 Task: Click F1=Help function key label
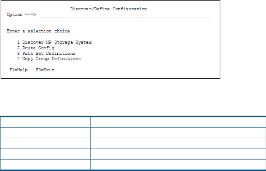click(18, 70)
